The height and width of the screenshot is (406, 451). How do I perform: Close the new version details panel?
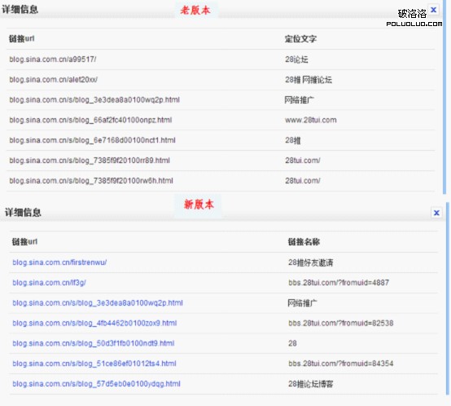436,213
